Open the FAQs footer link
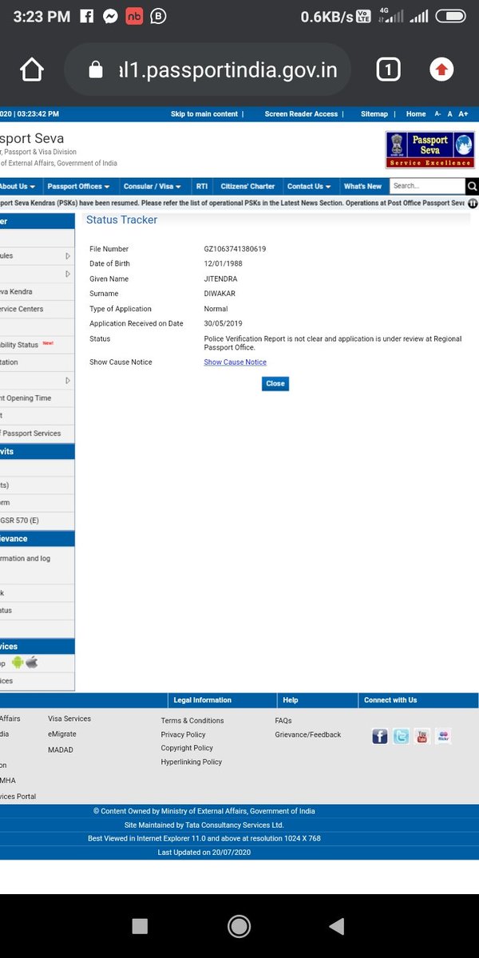 coord(283,721)
